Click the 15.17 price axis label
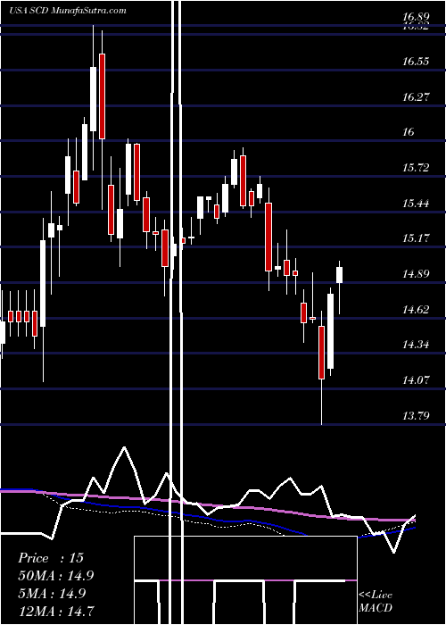This screenshot has height=625, width=446. click(x=417, y=238)
